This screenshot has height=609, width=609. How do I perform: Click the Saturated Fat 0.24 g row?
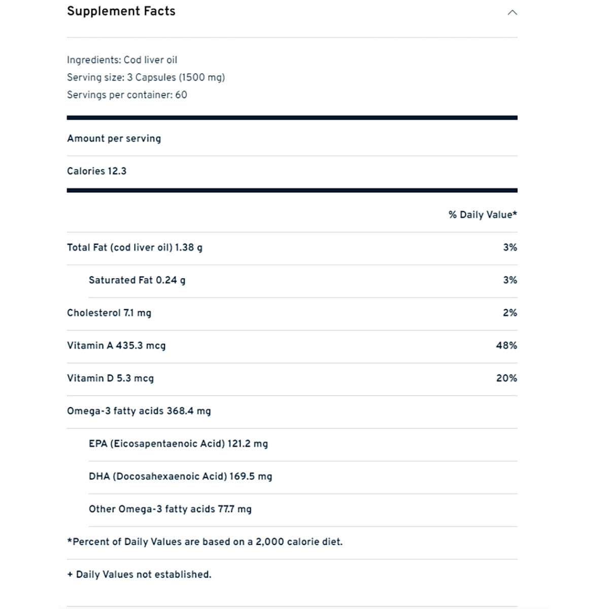coord(137,280)
